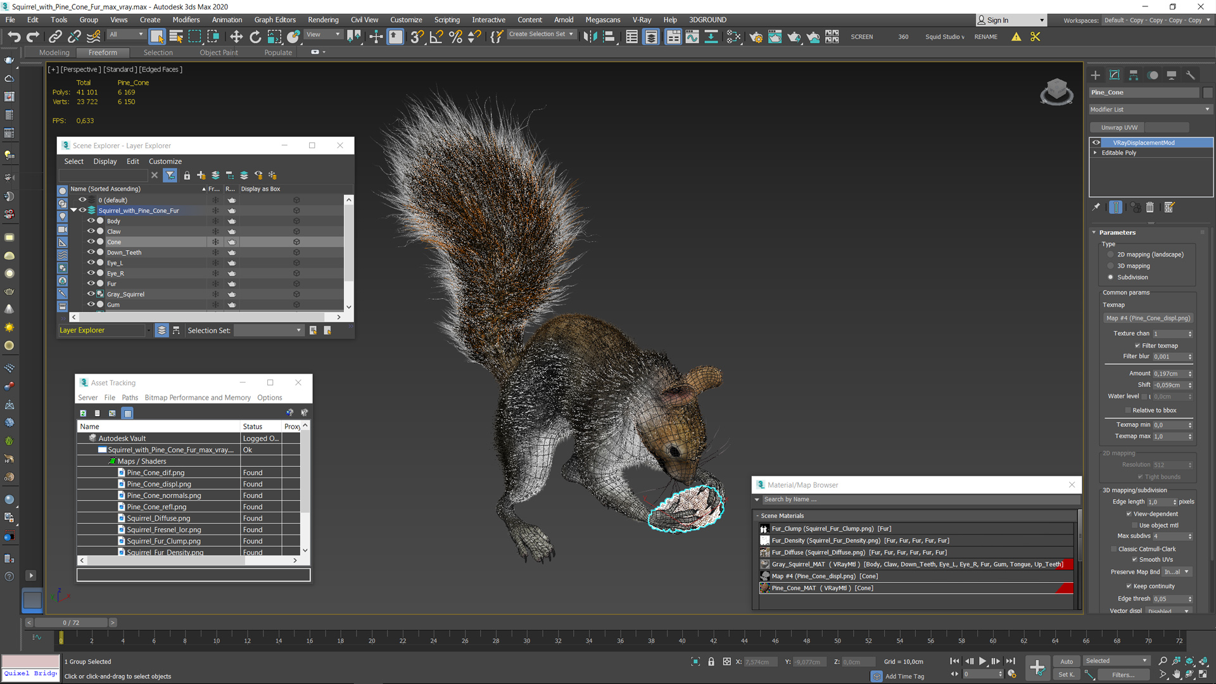The width and height of the screenshot is (1216, 684).
Task: Toggle the Angle Snap icon
Action: click(436, 37)
